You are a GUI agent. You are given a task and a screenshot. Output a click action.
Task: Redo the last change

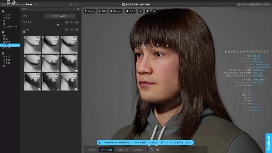75,5
